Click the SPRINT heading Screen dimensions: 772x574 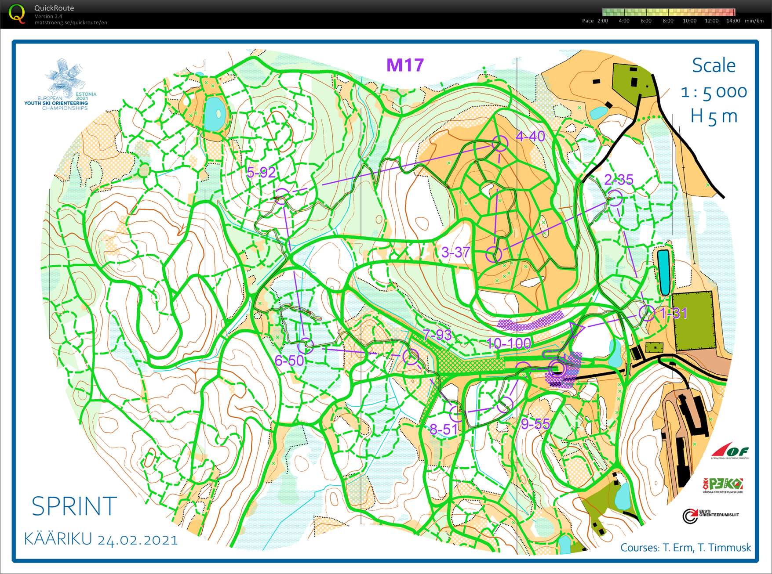click(x=74, y=506)
